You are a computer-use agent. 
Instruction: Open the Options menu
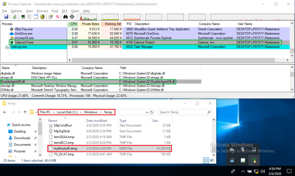pyautogui.click(x=17, y=11)
